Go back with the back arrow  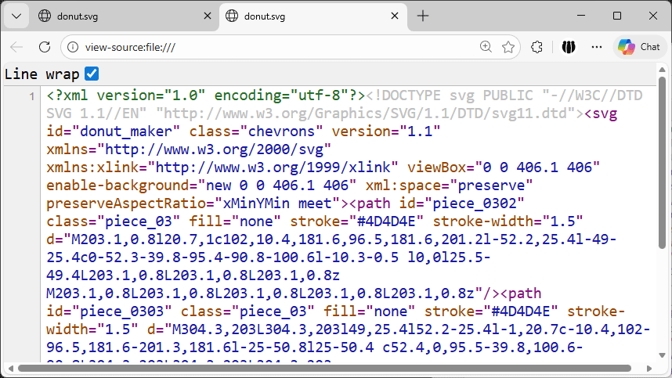coord(16,47)
